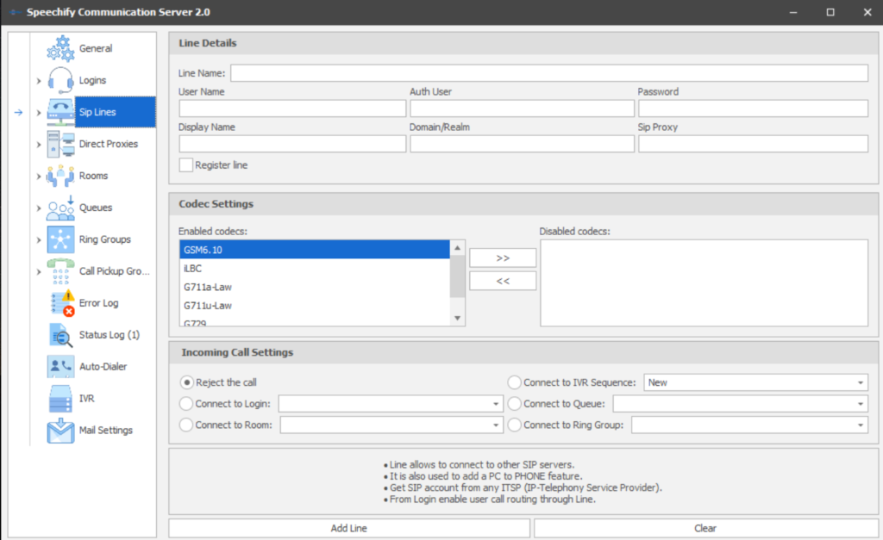Click the Clear button
Image resolution: width=883 pixels, height=540 pixels.
705,528
